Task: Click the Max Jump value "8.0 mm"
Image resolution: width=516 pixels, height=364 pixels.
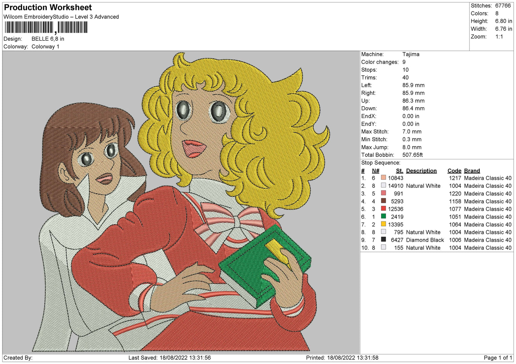Action: [412, 147]
